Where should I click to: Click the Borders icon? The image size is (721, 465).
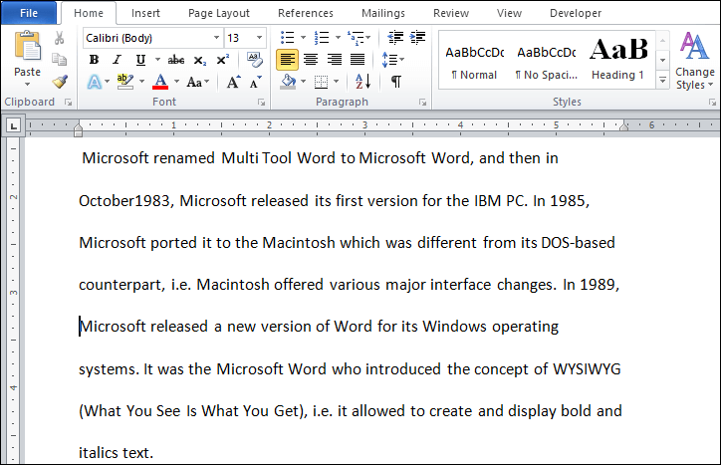tap(321, 83)
